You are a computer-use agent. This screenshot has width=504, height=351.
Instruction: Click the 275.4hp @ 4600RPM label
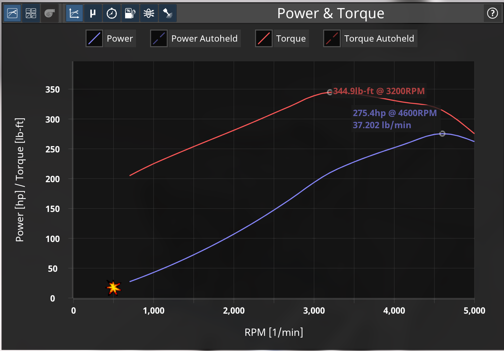point(395,113)
